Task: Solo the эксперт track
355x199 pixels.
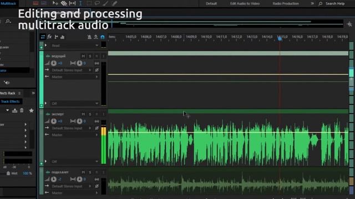Action: pyautogui.click(x=90, y=114)
